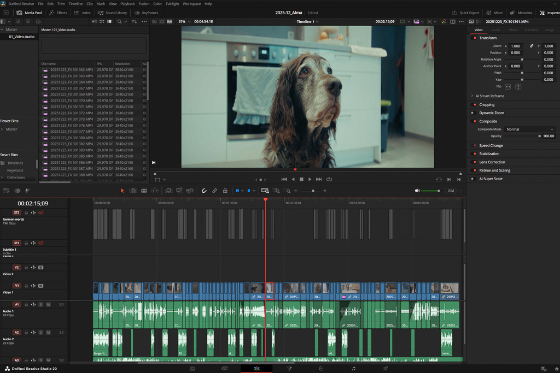Click the linked selection chain icon

coord(214,190)
